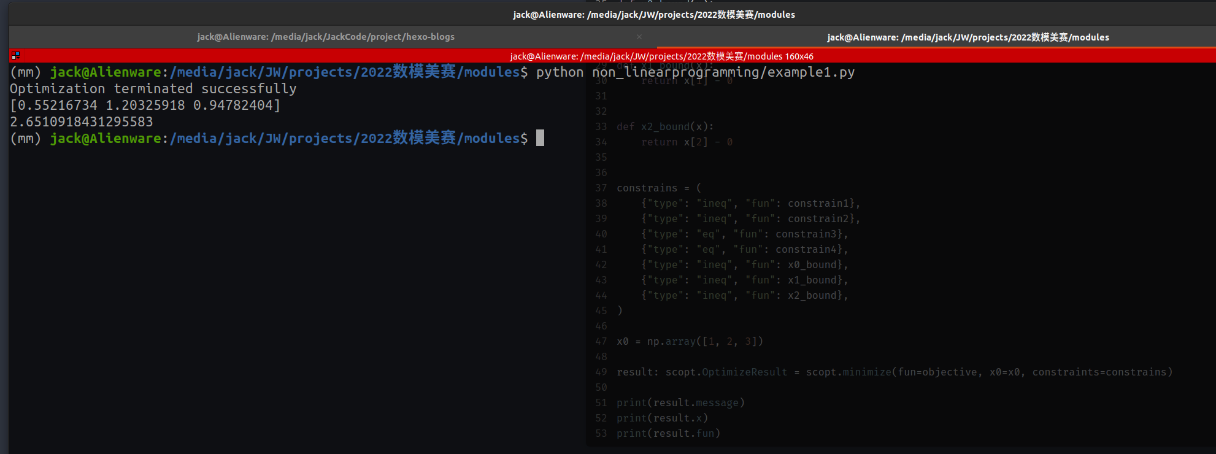Click the window title bar text at the top
The width and height of the screenshot is (1216, 454).
click(x=654, y=14)
